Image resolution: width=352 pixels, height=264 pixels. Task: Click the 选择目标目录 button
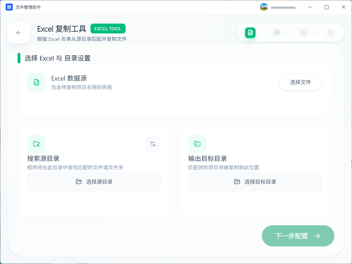coord(255,182)
